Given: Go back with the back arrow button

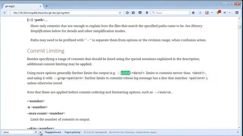Looking at the screenshot, I should (x=5, y=13).
